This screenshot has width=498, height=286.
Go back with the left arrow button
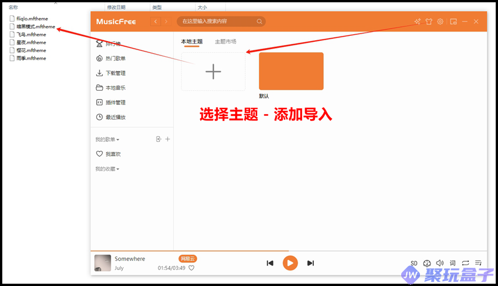coord(155,22)
